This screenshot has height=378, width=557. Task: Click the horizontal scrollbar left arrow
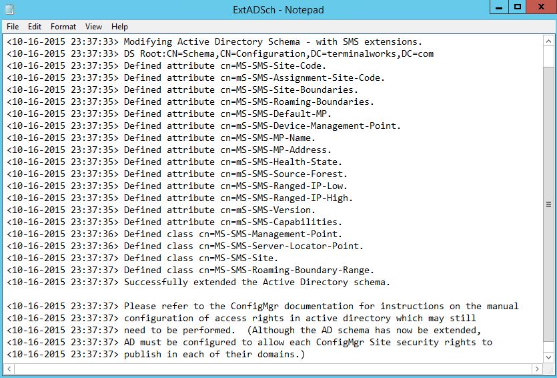click(9, 369)
